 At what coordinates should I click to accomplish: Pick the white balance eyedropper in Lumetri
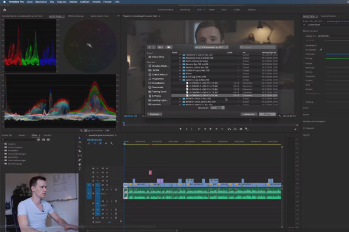(320, 50)
